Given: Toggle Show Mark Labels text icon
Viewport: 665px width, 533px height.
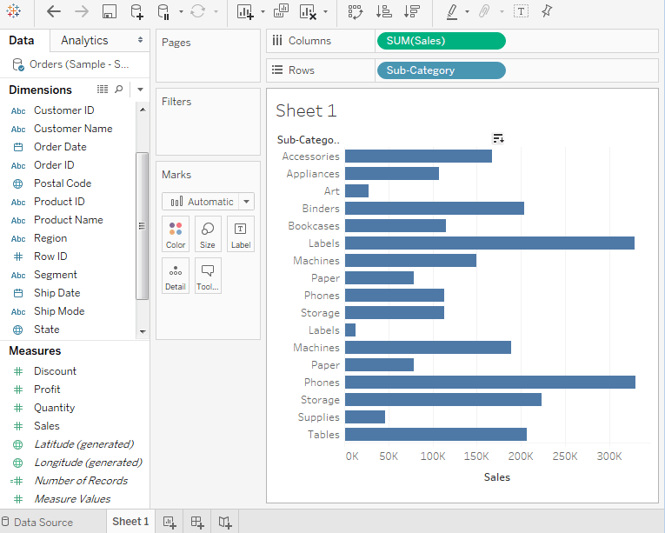Looking at the screenshot, I should point(521,11).
